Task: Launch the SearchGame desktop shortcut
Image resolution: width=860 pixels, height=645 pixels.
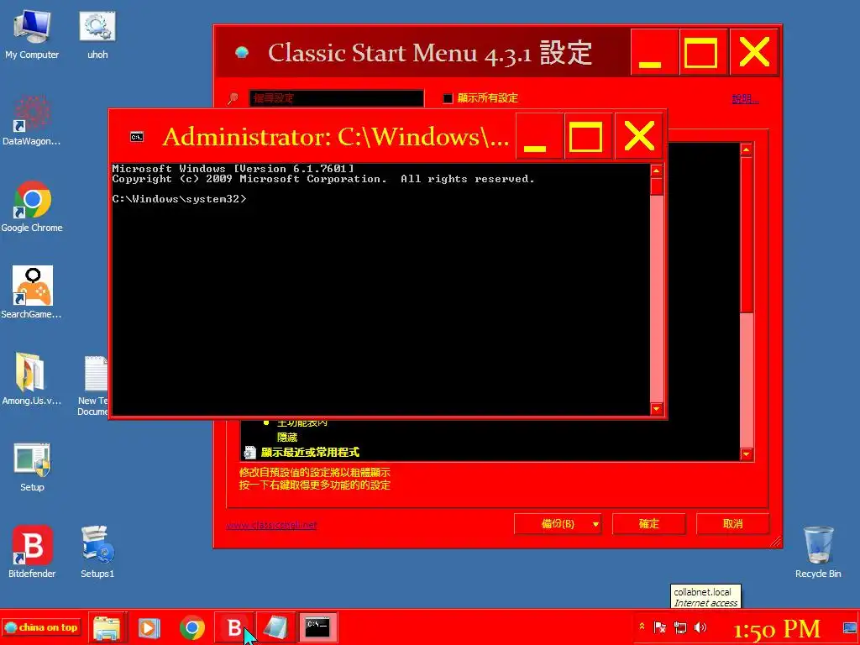Action: (31, 293)
